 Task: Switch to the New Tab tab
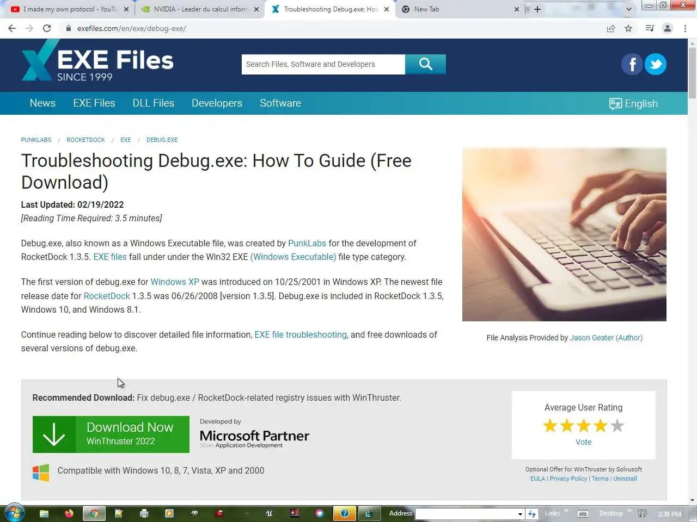click(x=460, y=9)
